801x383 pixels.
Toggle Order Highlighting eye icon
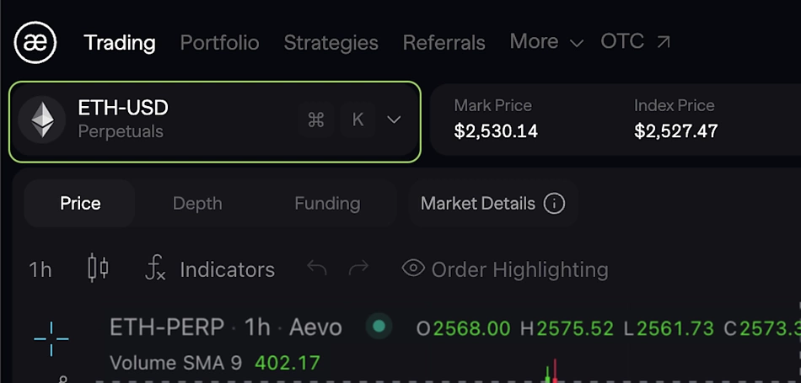pos(413,269)
